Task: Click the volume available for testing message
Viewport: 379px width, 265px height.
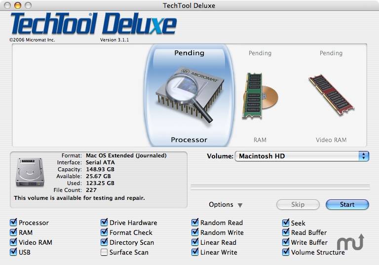Action: 79,198
